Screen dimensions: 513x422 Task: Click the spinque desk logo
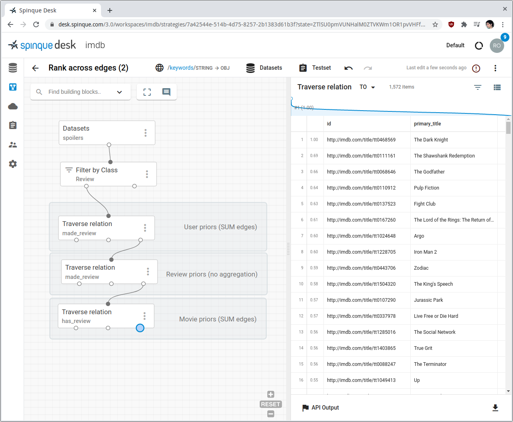tap(42, 45)
